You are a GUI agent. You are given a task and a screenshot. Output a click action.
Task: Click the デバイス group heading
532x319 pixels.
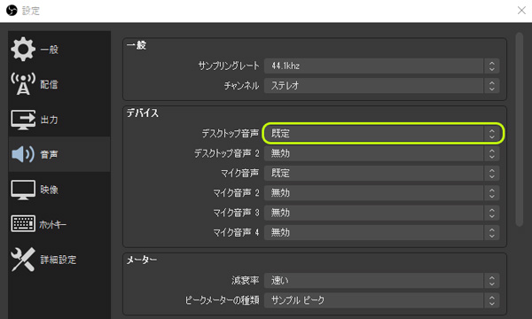143,113
